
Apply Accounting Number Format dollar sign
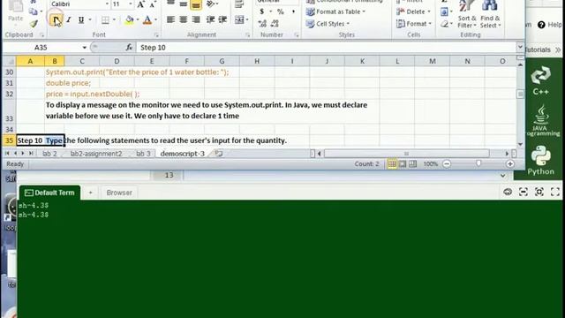(262, 11)
